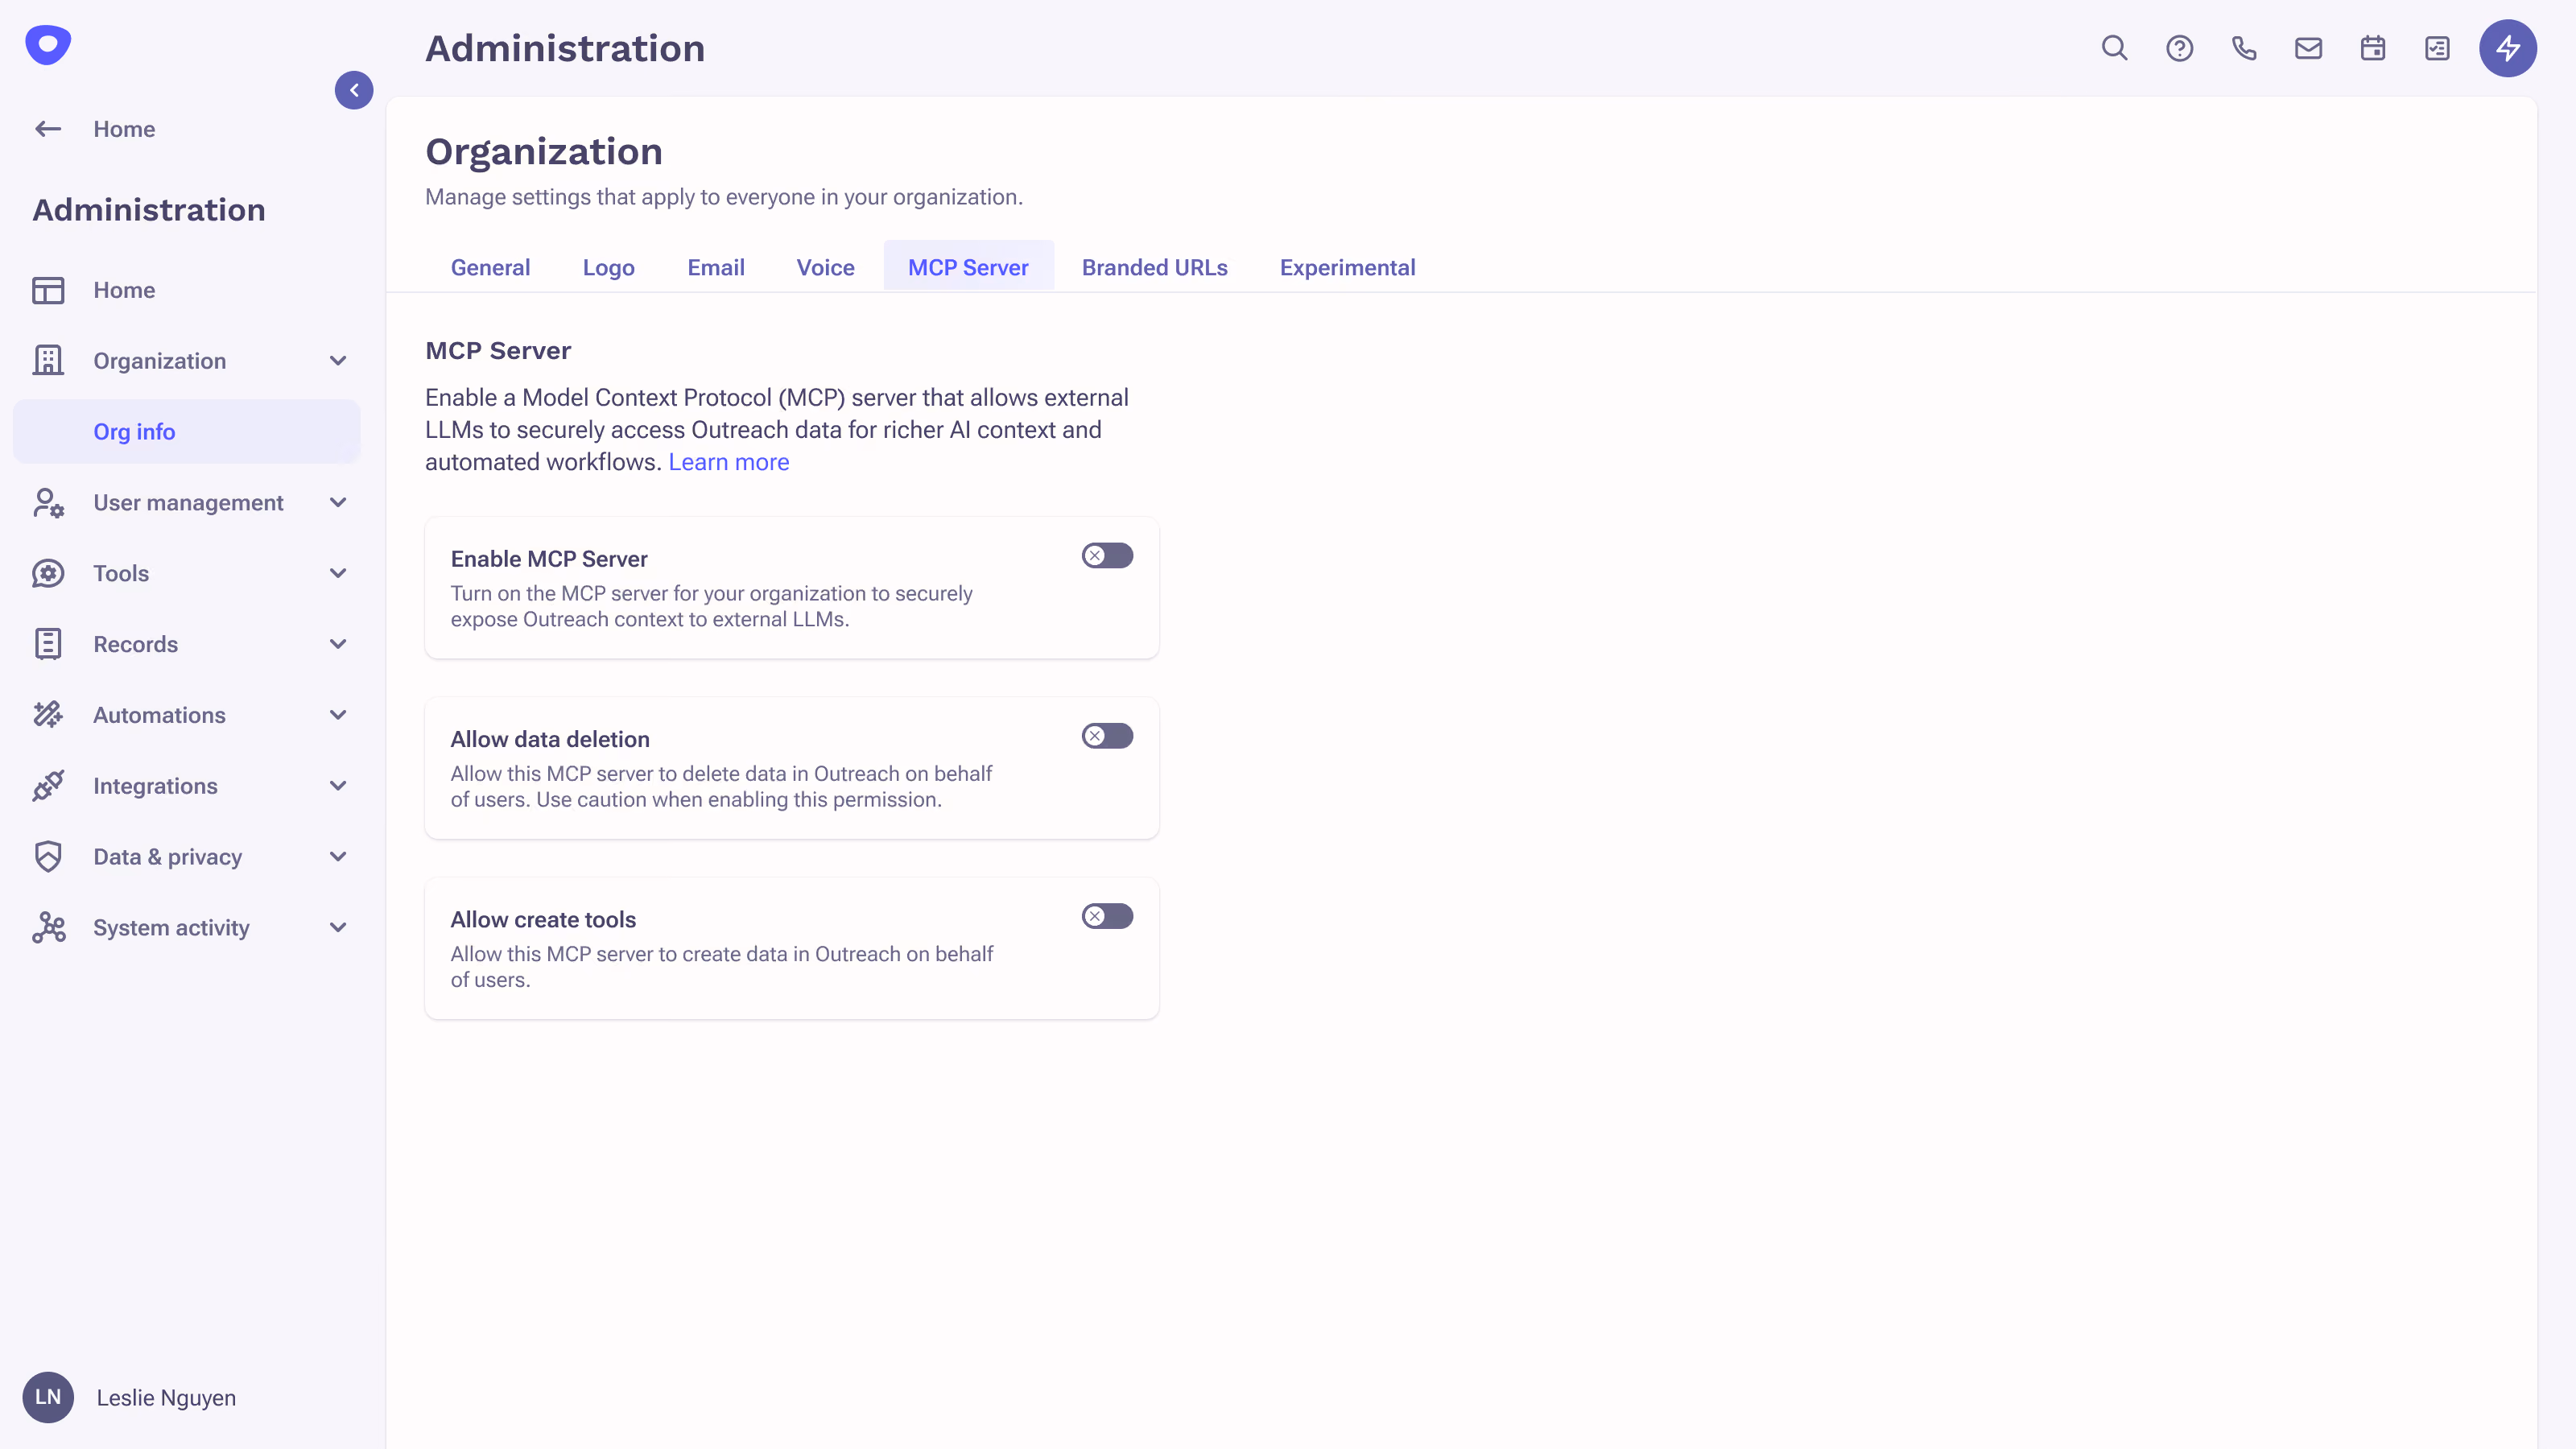
Task: Click the Records sidebar label
Action: coord(135,645)
